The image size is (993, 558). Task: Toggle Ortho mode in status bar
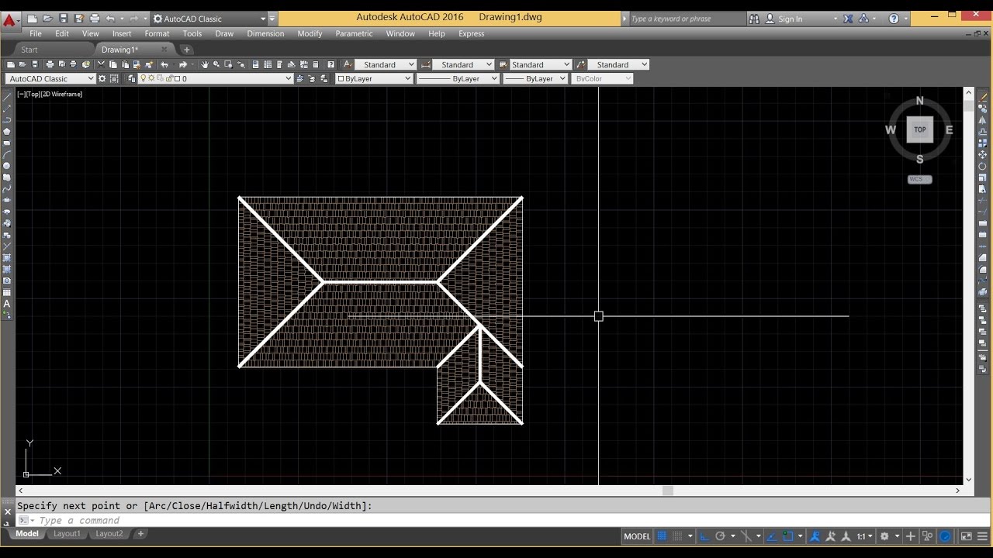tap(704, 536)
